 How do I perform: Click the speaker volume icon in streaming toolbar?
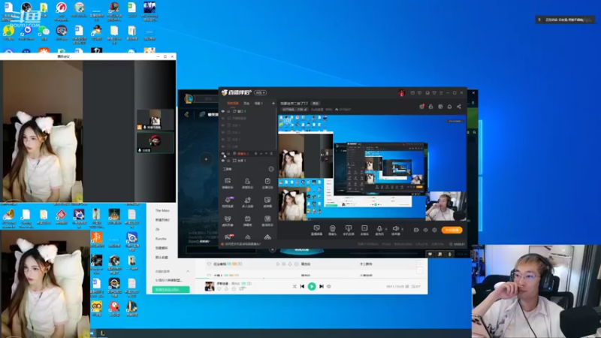point(396,228)
